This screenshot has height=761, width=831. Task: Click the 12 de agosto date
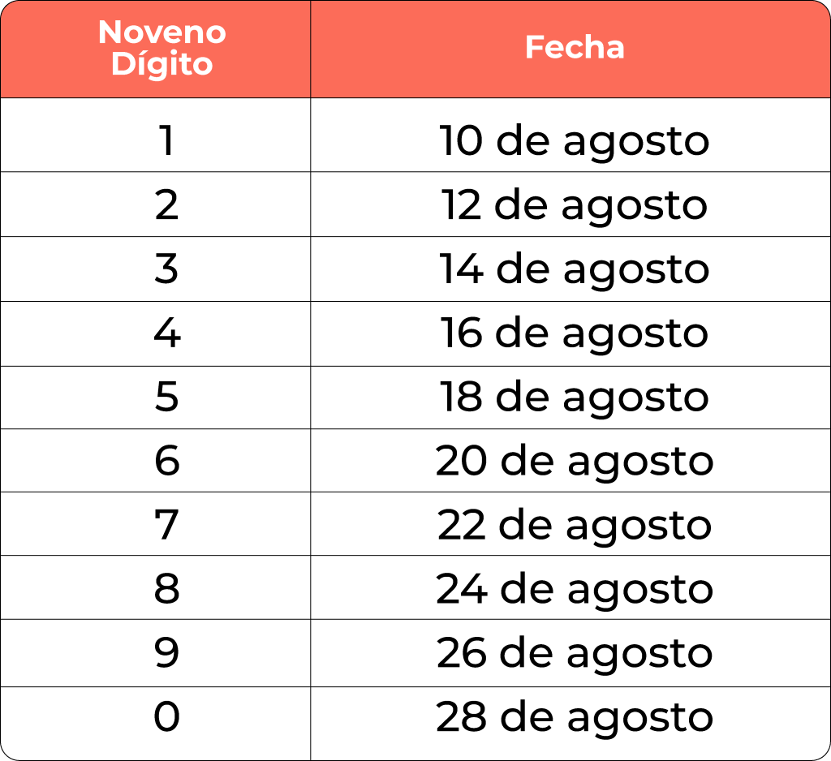(575, 206)
